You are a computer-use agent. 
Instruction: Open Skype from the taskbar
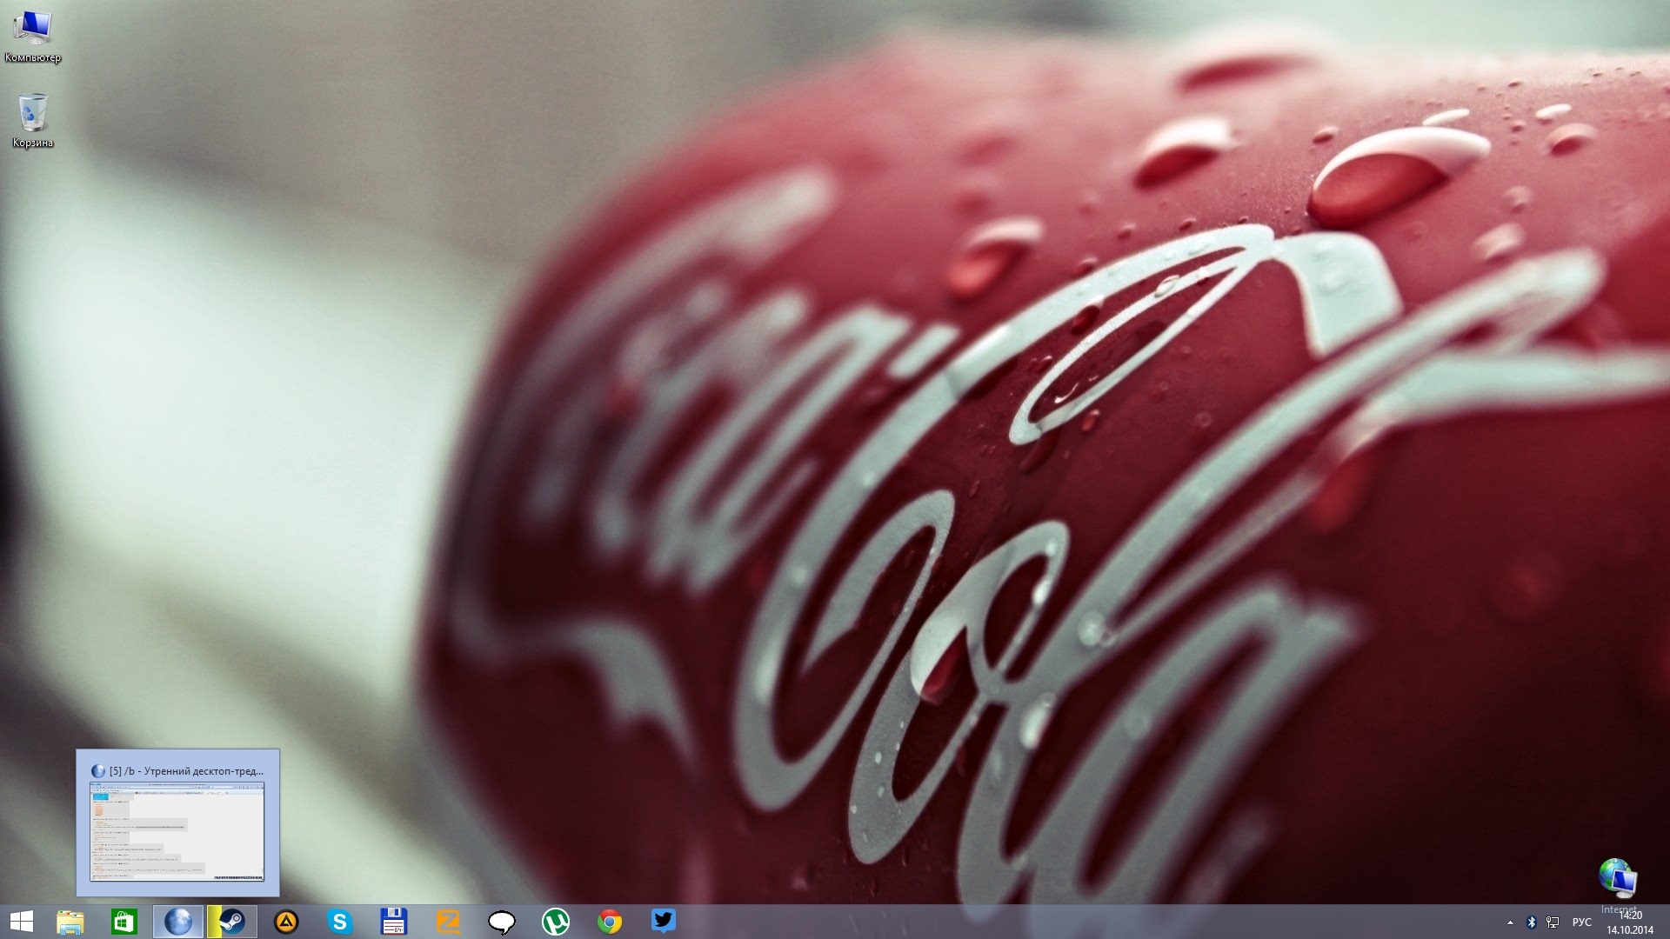pos(340,922)
